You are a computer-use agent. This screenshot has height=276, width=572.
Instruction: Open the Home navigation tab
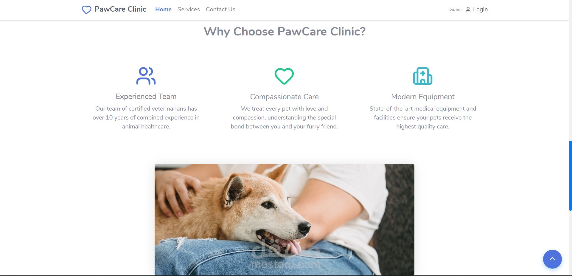tap(163, 10)
